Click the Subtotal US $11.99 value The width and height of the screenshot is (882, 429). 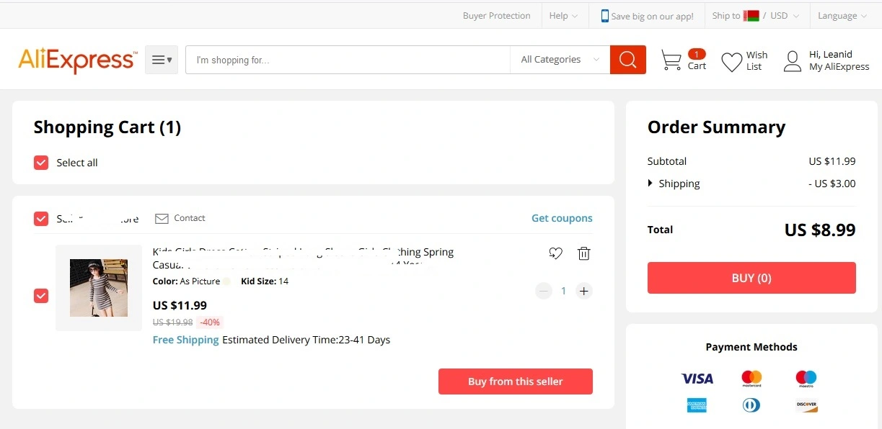832,161
